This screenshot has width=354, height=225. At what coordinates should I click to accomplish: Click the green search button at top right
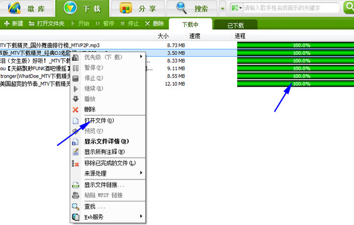click(349, 8)
